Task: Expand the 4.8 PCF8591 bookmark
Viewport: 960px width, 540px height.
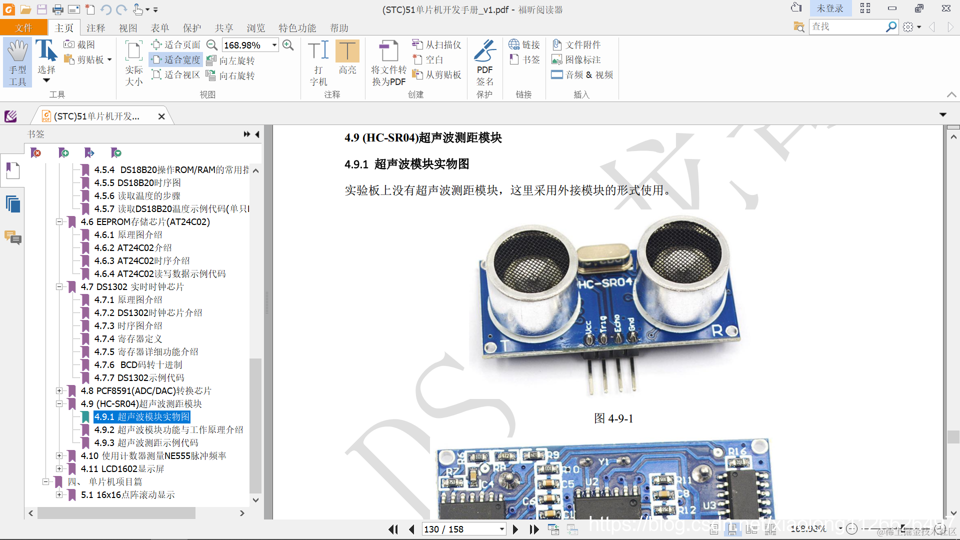Action: tap(59, 391)
